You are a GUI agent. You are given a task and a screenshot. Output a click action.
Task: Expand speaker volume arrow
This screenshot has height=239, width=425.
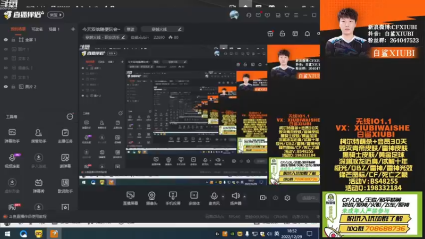point(244,197)
